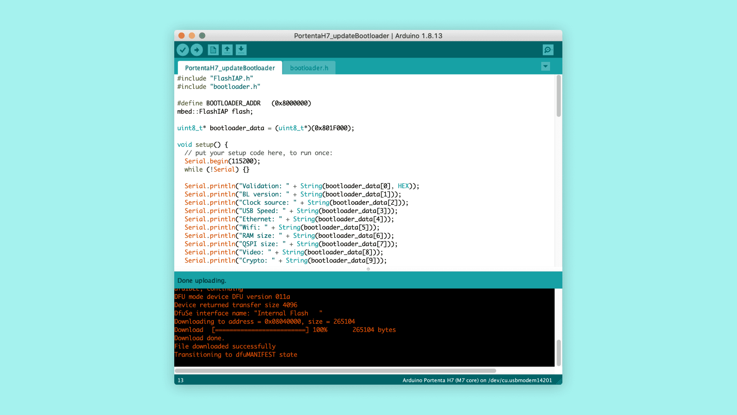Viewport: 737px width, 415px height.
Task: Open the tab menu dropdown arrow
Action: tap(545, 66)
